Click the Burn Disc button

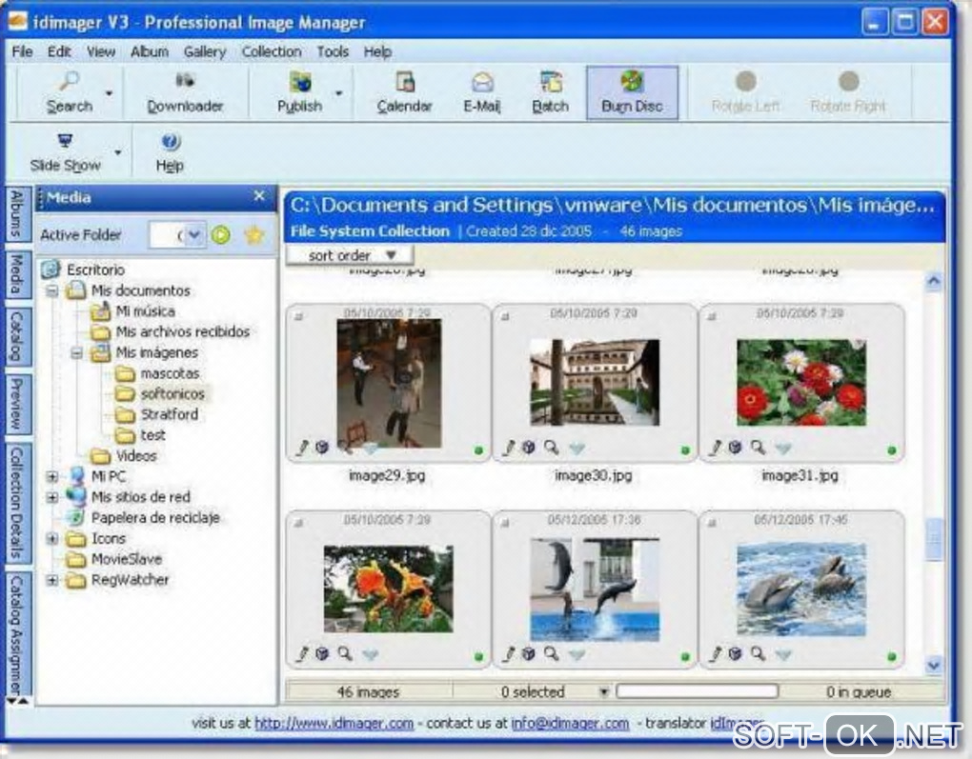coord(632,93)
